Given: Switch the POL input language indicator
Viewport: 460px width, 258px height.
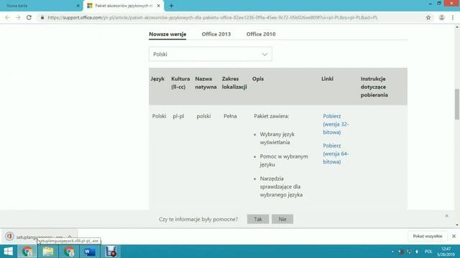Looking at the screenshot, I should point(428,252).
